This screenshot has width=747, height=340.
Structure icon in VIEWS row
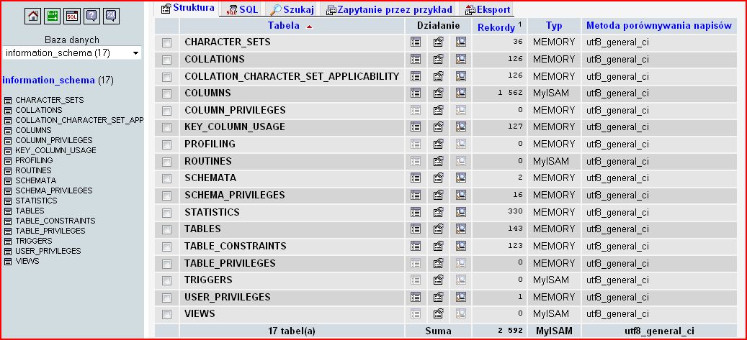438,314
